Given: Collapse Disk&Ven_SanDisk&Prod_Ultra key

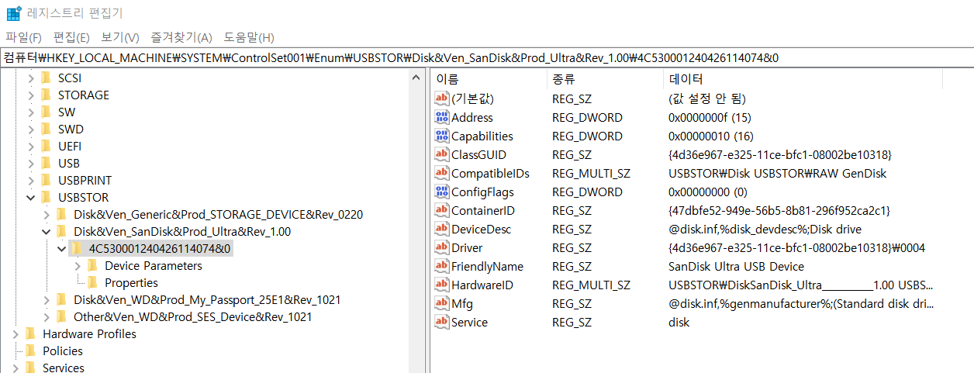Looking at the screenshot, I should (47, 232).
